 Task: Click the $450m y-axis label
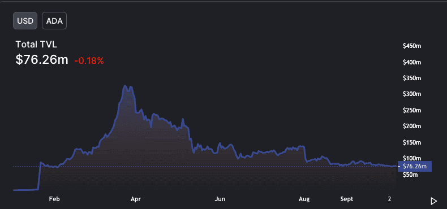pos(412,46)
